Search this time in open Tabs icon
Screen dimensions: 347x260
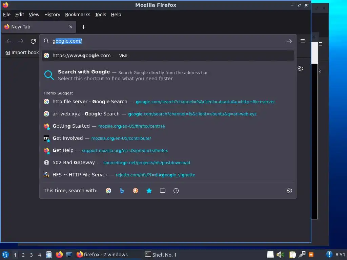click(x=163, y=191)
